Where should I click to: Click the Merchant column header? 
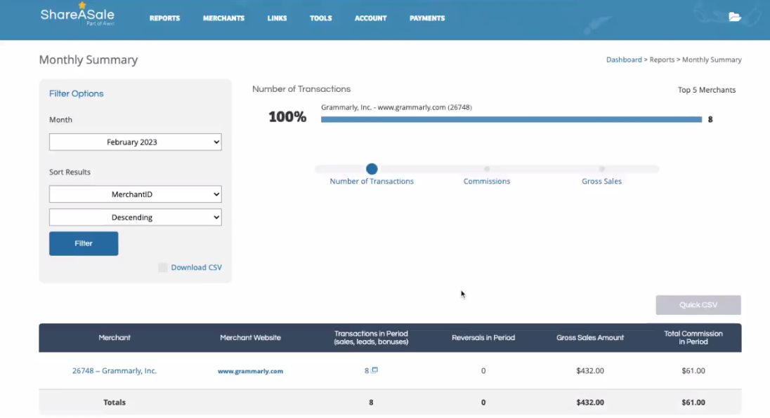(115, 337)
